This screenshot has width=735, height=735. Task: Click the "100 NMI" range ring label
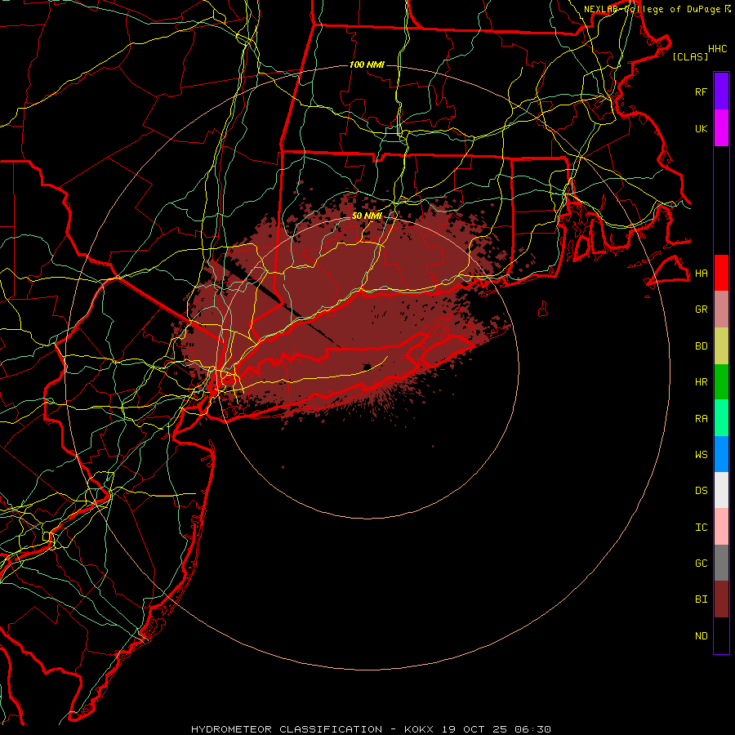pyautogui.click(x=367, y=65)
